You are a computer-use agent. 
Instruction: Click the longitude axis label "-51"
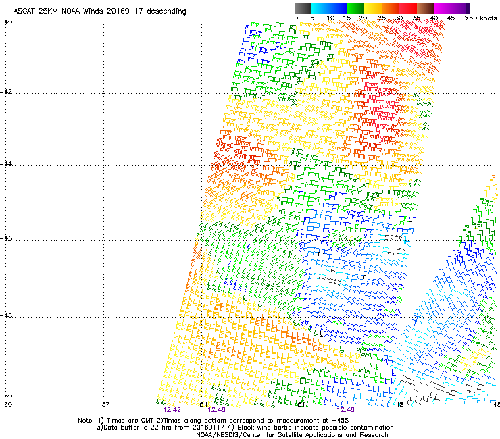pyautogui.click(x=299, y=405)
